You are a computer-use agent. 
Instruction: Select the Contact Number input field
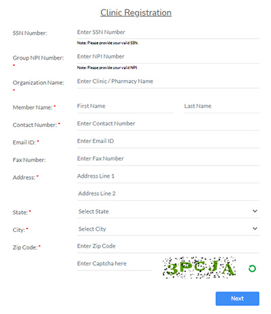(168, 124)
